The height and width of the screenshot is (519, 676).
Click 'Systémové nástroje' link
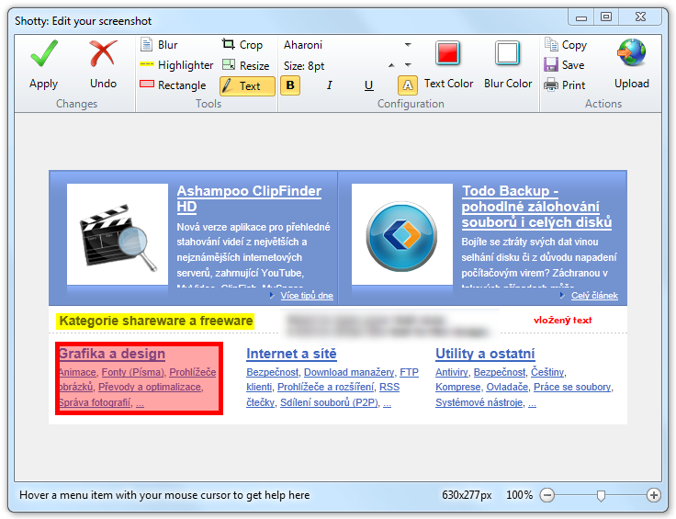tap(479, 402)
